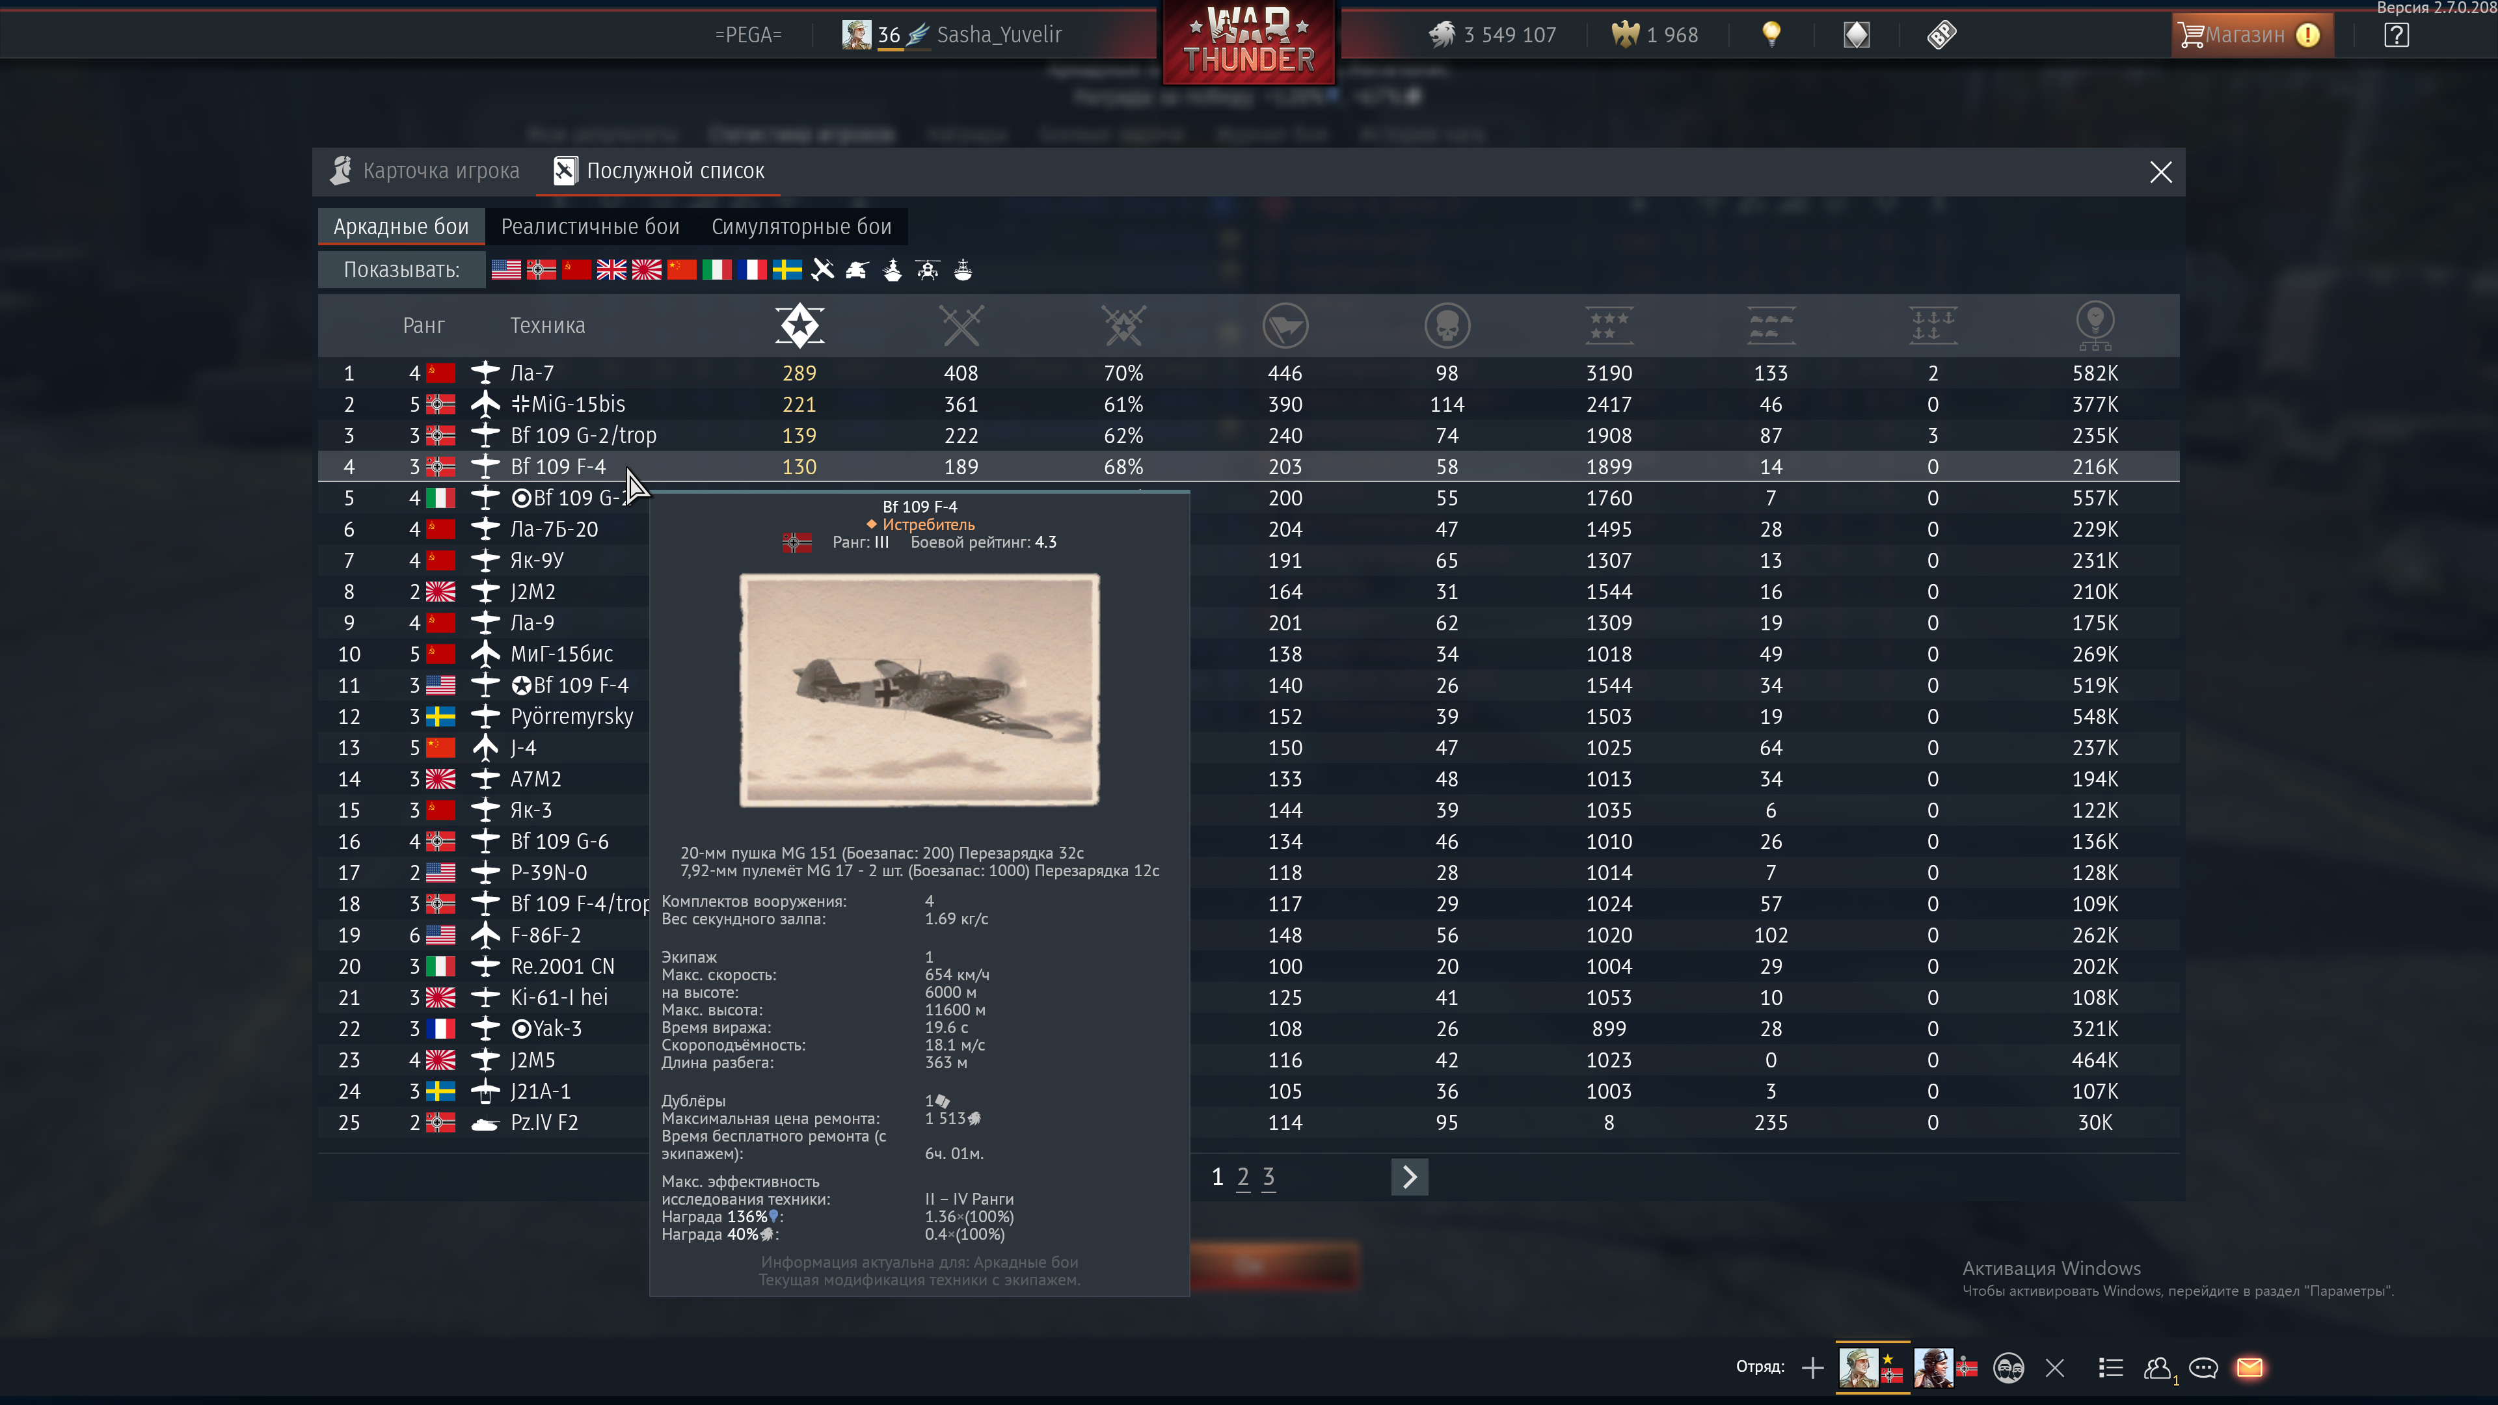Sort by win rate percentage column icon
This screenshot has width=2498, height=1405.
(x=1124, y=325)
